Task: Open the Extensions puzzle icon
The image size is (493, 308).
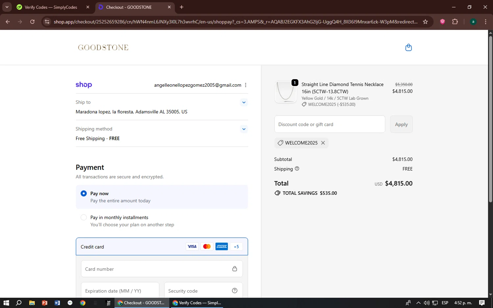Action: 455,22
